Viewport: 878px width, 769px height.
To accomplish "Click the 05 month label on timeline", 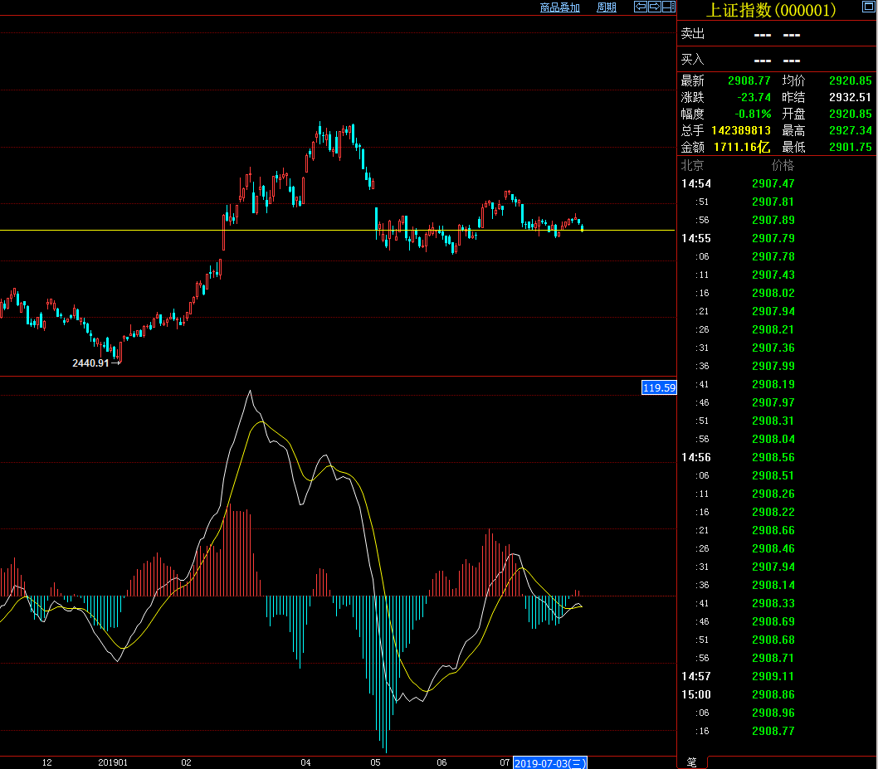I will (375, 762).
